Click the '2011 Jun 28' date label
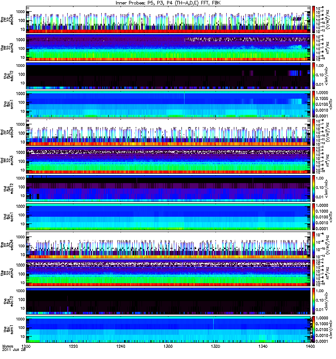 (x=14, y=350)
